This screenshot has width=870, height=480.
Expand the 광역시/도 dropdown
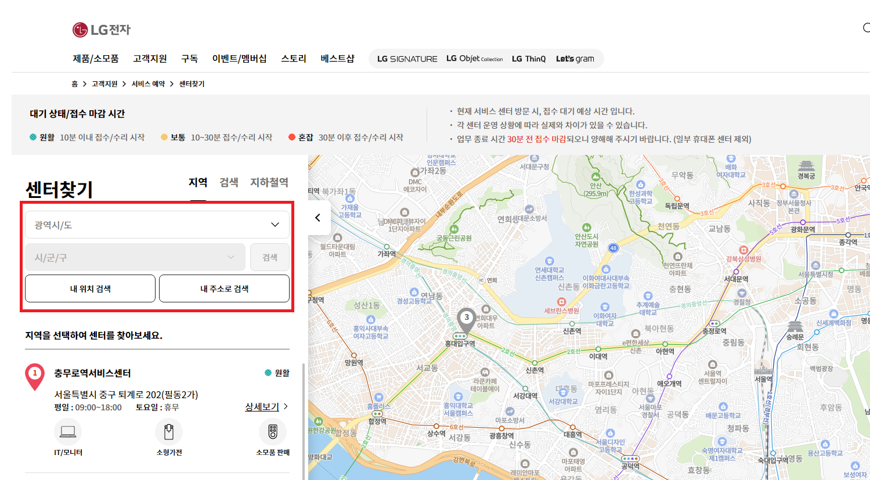[157, 225]
